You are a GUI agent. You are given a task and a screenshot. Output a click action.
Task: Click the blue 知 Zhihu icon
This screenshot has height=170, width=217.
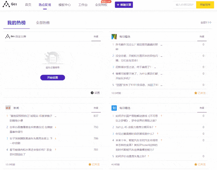pyautogui.click(x=114, y=108)
